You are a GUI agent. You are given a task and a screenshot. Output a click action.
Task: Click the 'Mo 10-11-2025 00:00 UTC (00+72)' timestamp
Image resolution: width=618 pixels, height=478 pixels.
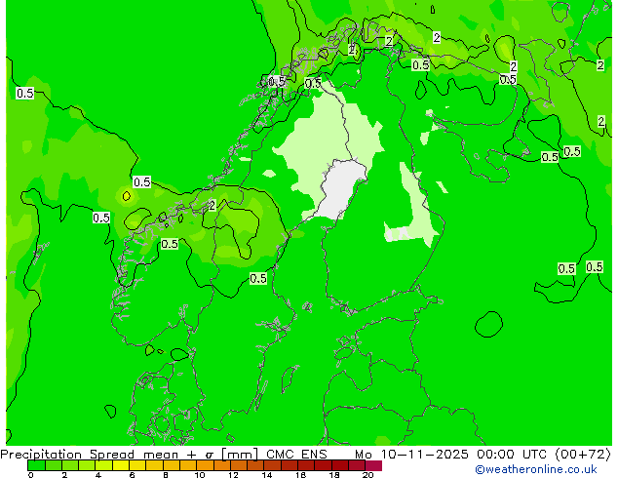[483, 455]
